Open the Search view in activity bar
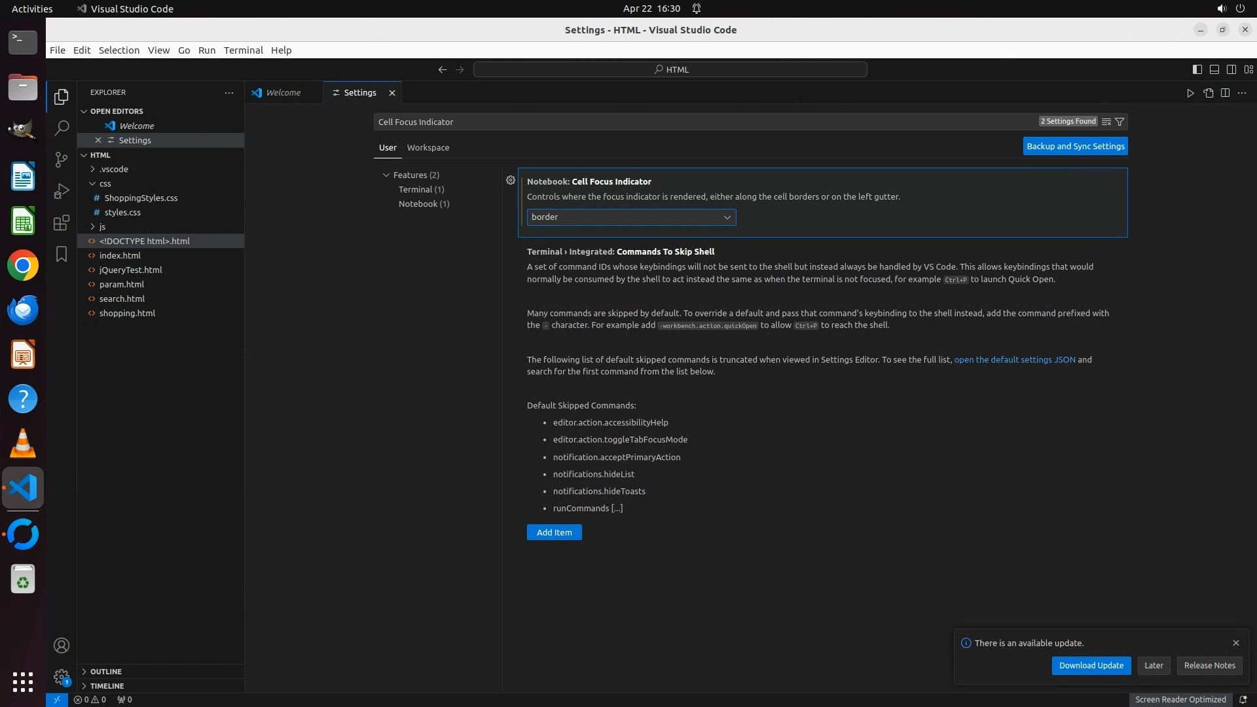 (62, 128)
